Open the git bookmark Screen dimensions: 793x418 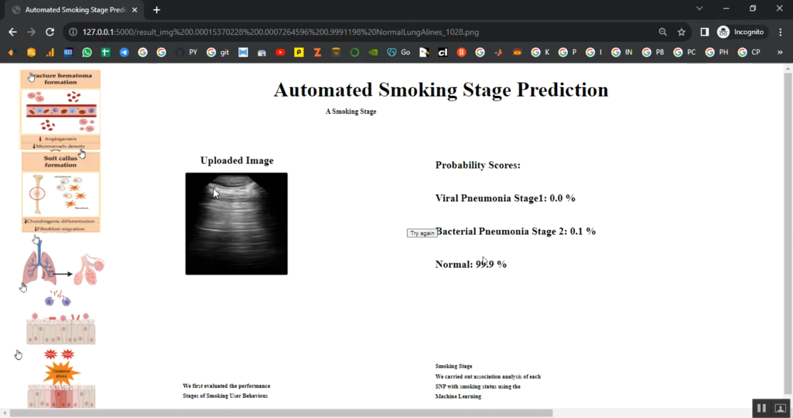click(x=218, y=52)
